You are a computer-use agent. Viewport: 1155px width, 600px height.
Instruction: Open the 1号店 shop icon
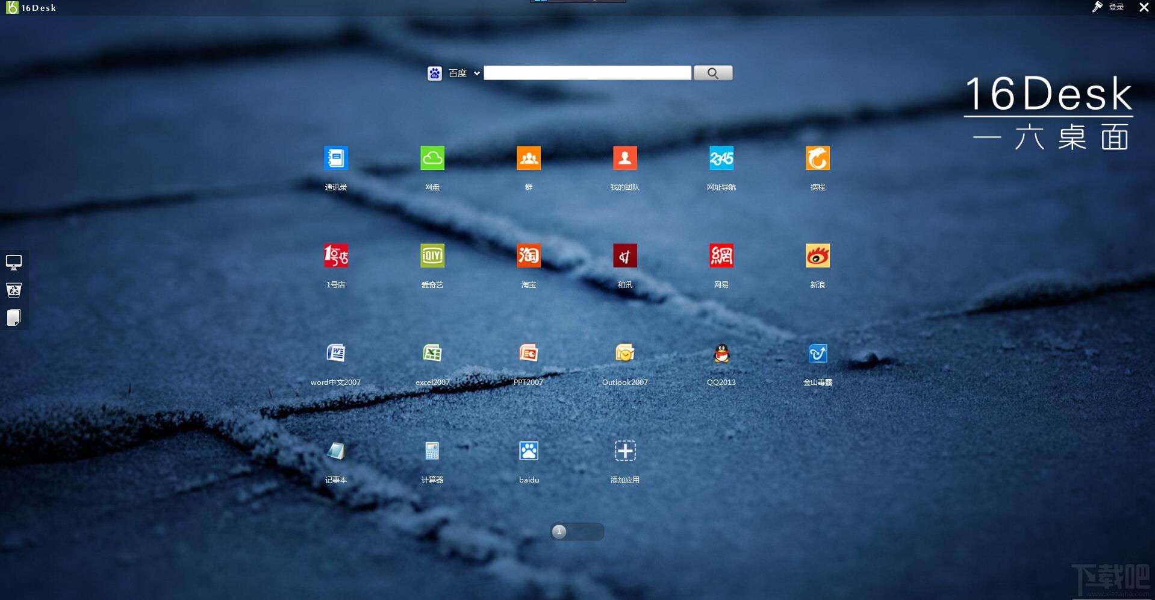click(335, 256)
